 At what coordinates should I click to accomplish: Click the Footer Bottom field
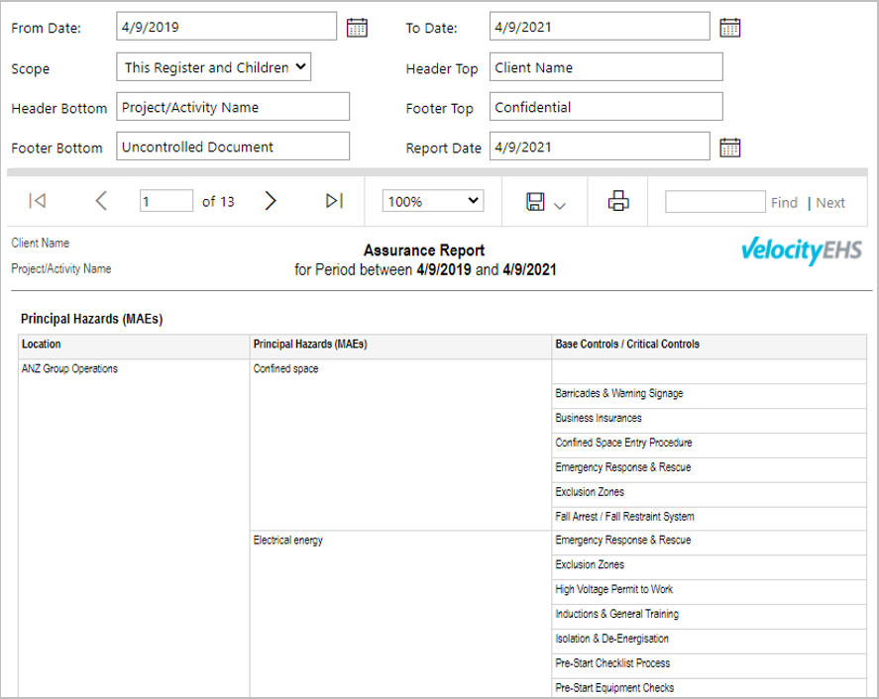click(x=233, y=147)
